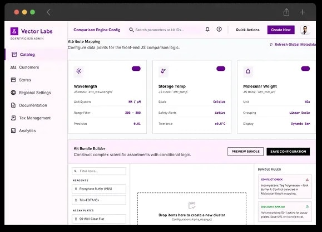This screenshot has height=232, width=322.
Task: Open Documentation in sidebar
Action: (x=36, y=105)
